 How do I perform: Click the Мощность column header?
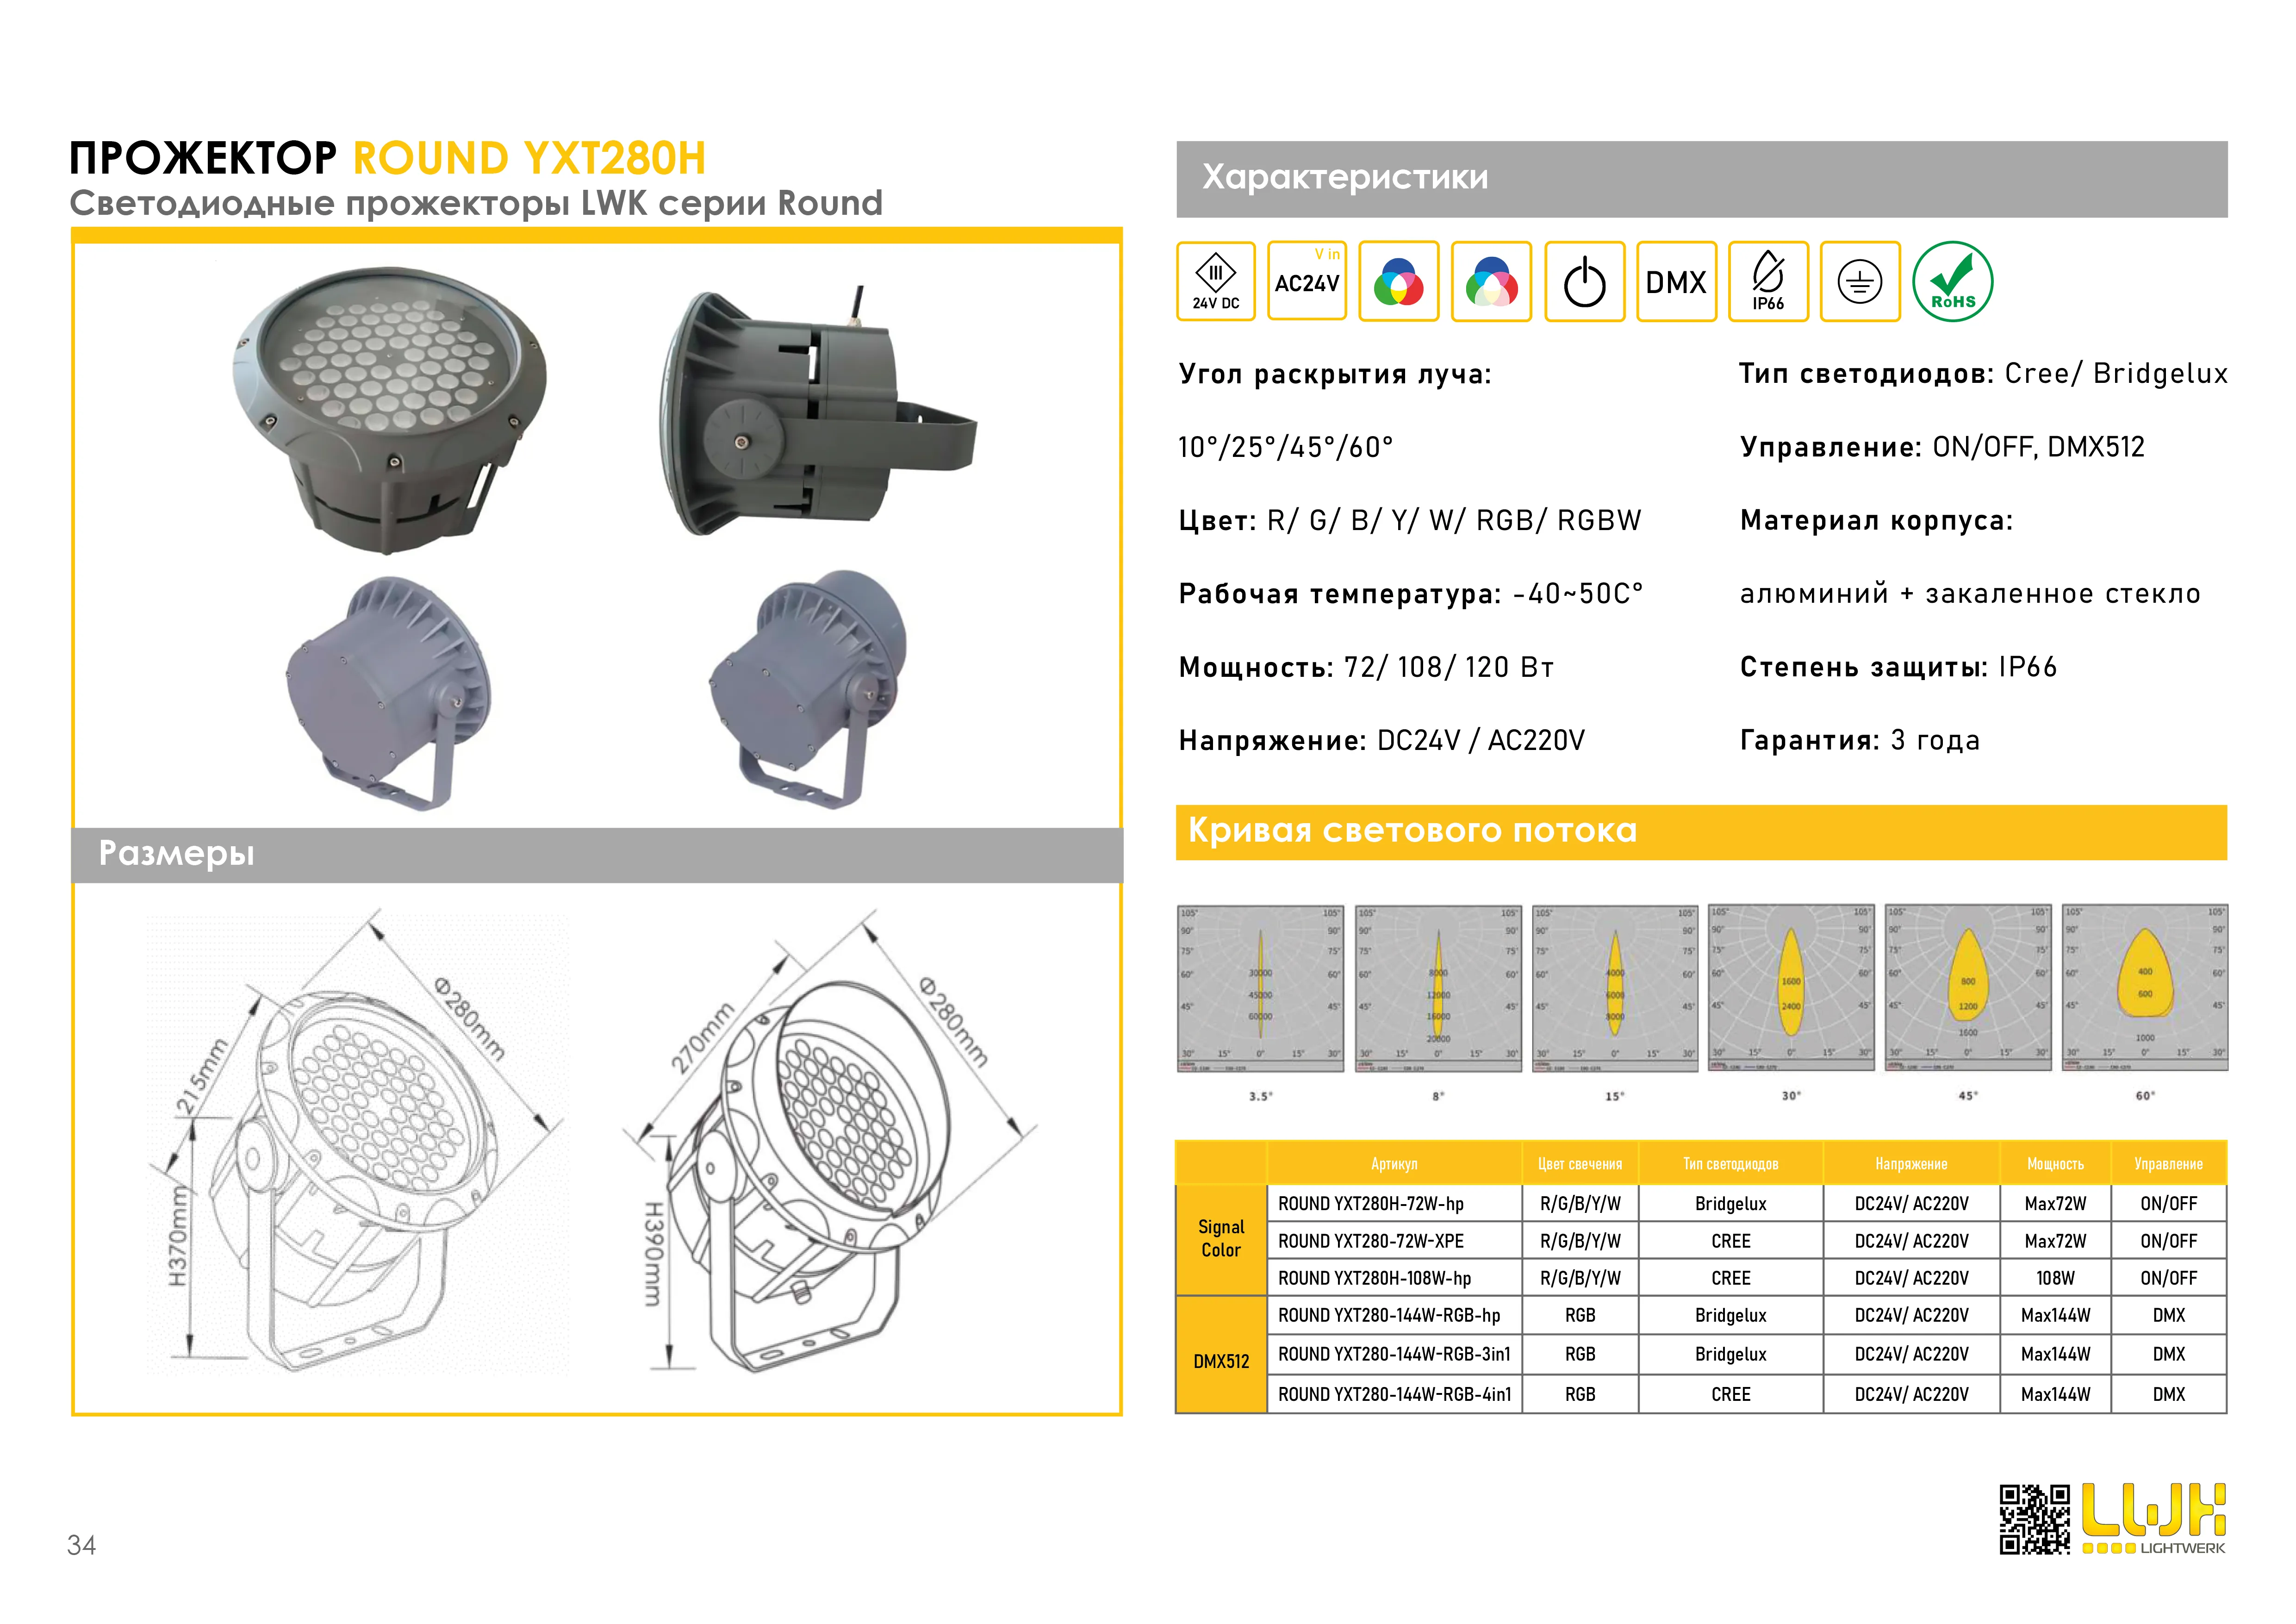click(x=2055, y=1164)
